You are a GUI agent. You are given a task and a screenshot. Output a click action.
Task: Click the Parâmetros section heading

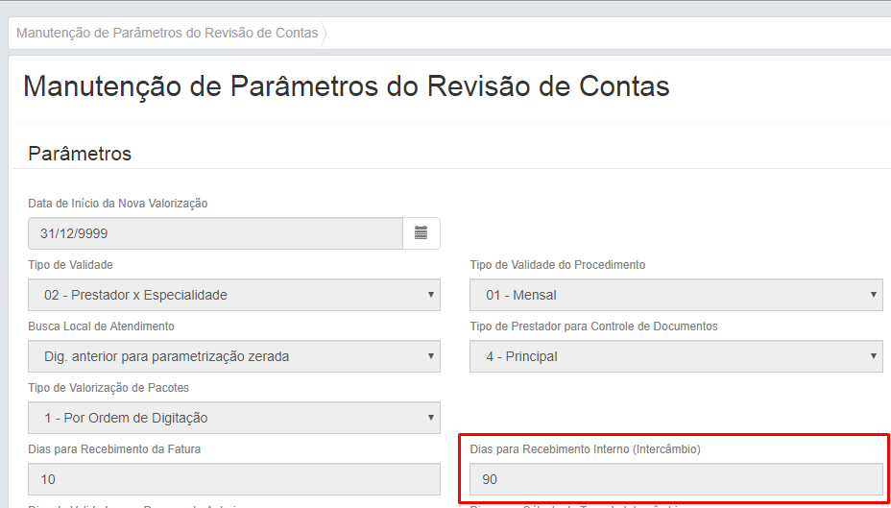[x=80, y=154]
